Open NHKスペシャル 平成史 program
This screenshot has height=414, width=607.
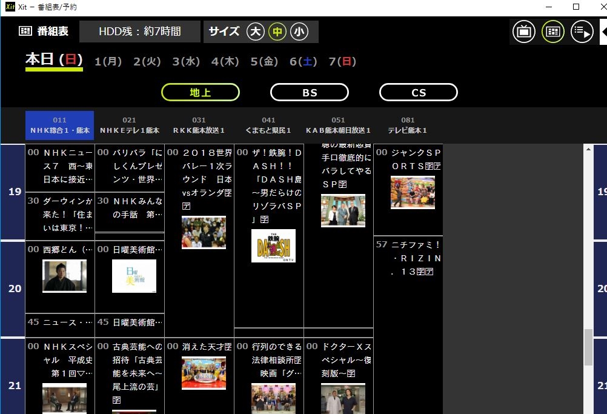tap(60, 376)
